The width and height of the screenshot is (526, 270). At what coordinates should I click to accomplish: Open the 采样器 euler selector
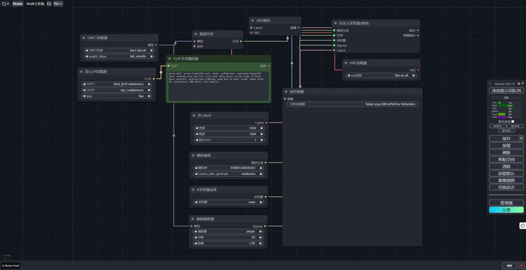[x=228, y=202]
